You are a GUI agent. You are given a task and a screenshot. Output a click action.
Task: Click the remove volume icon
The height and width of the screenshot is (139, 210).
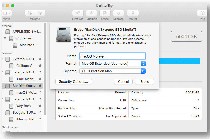coord(40,13)
